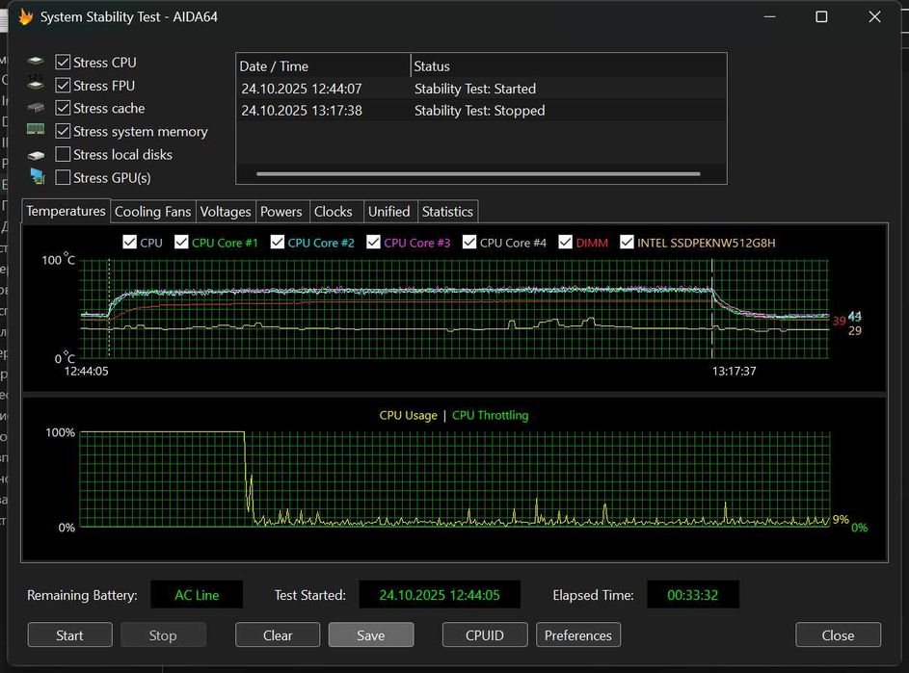Open the Cooling Fans tab

[152, 212]
